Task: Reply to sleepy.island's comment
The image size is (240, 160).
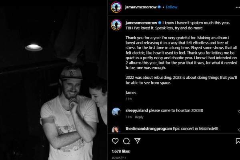Action: tap(139, 117)
